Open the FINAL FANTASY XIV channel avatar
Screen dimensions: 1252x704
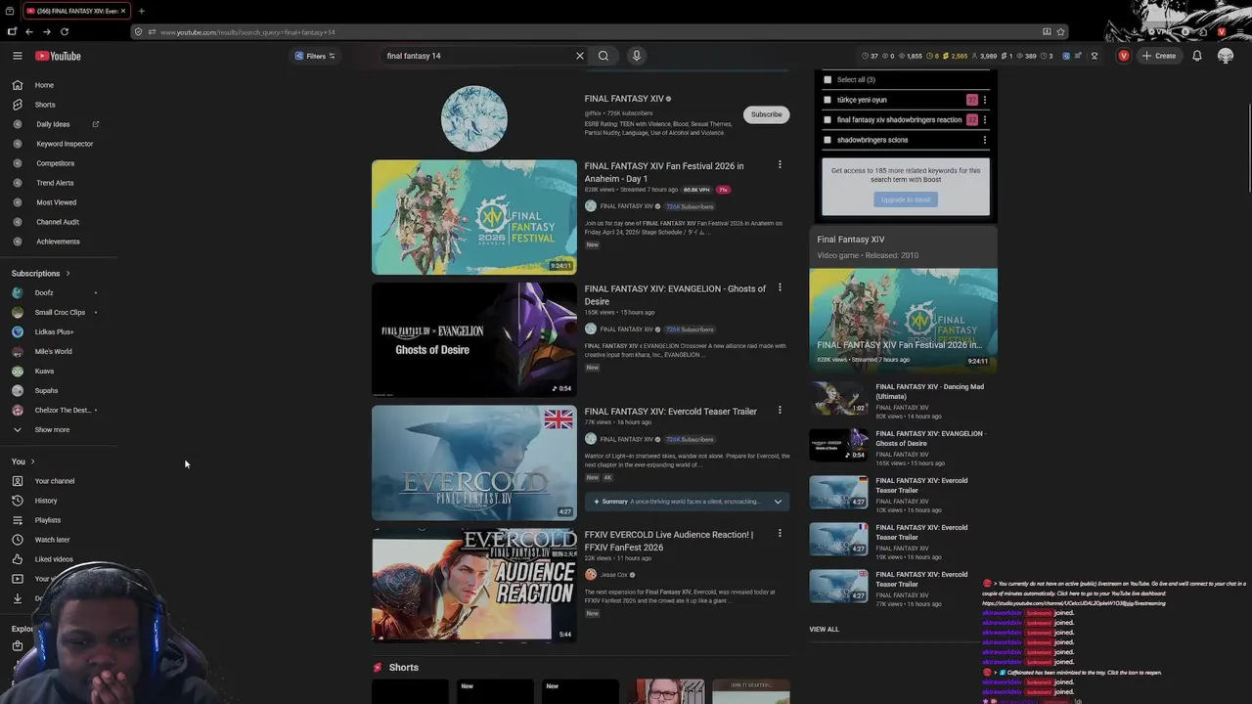pos(474,118)
